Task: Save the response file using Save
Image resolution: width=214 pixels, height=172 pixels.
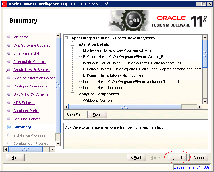Action: point(97,115)
